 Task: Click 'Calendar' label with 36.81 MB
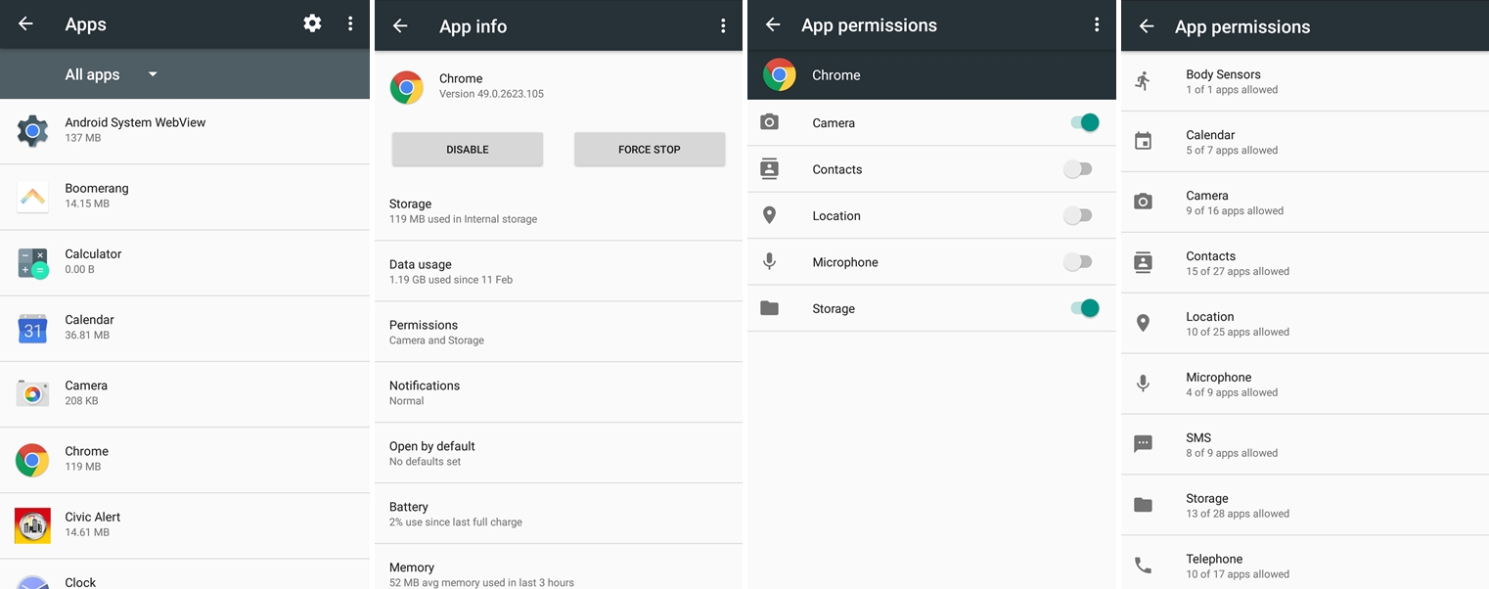point(89,320)
